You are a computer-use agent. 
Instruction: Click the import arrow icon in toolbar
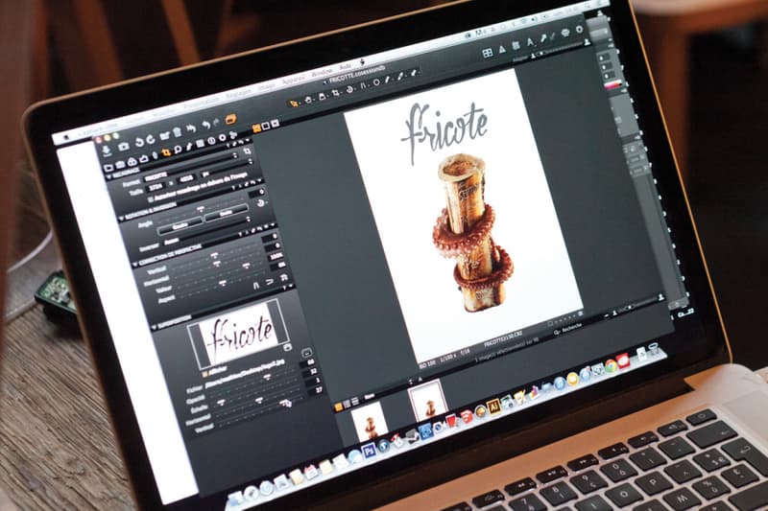(106, 149)
